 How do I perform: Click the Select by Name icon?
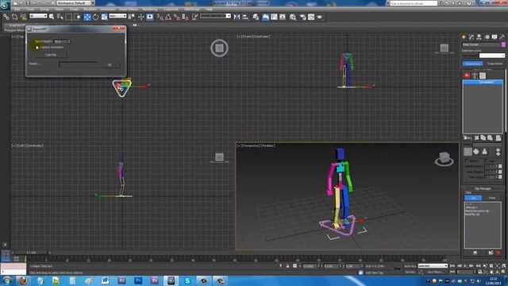(x=60, y=17)
